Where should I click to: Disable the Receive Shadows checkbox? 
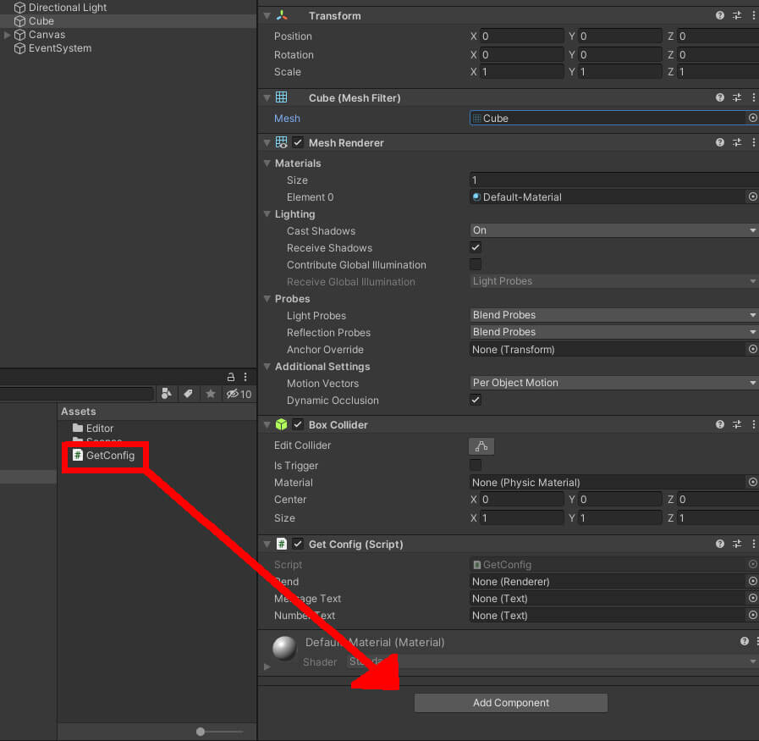[x=476, y=248]
